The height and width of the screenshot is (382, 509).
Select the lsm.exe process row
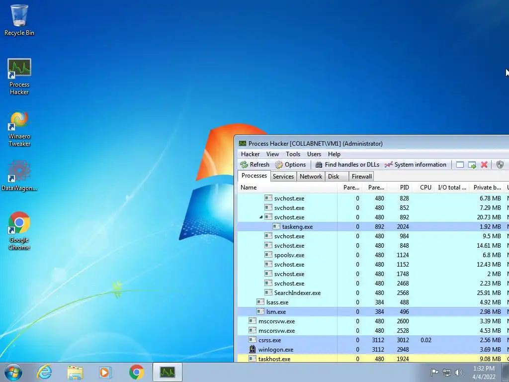tap(373, 311)
